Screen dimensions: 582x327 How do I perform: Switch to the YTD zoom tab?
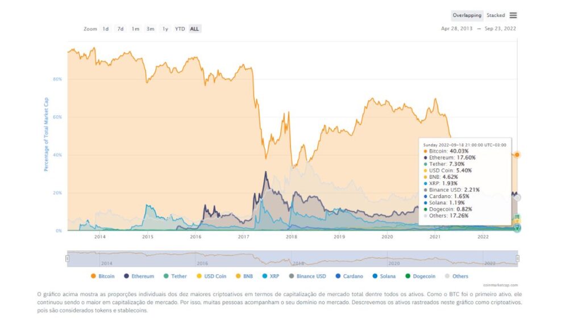point(179,28)
